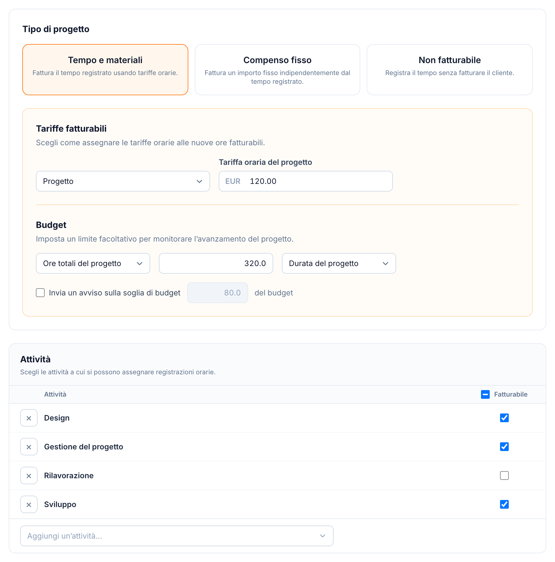Screen dimensions: 555x562
Task: Click the Tariffa oraria del progetto label
Action: [265, 162]
